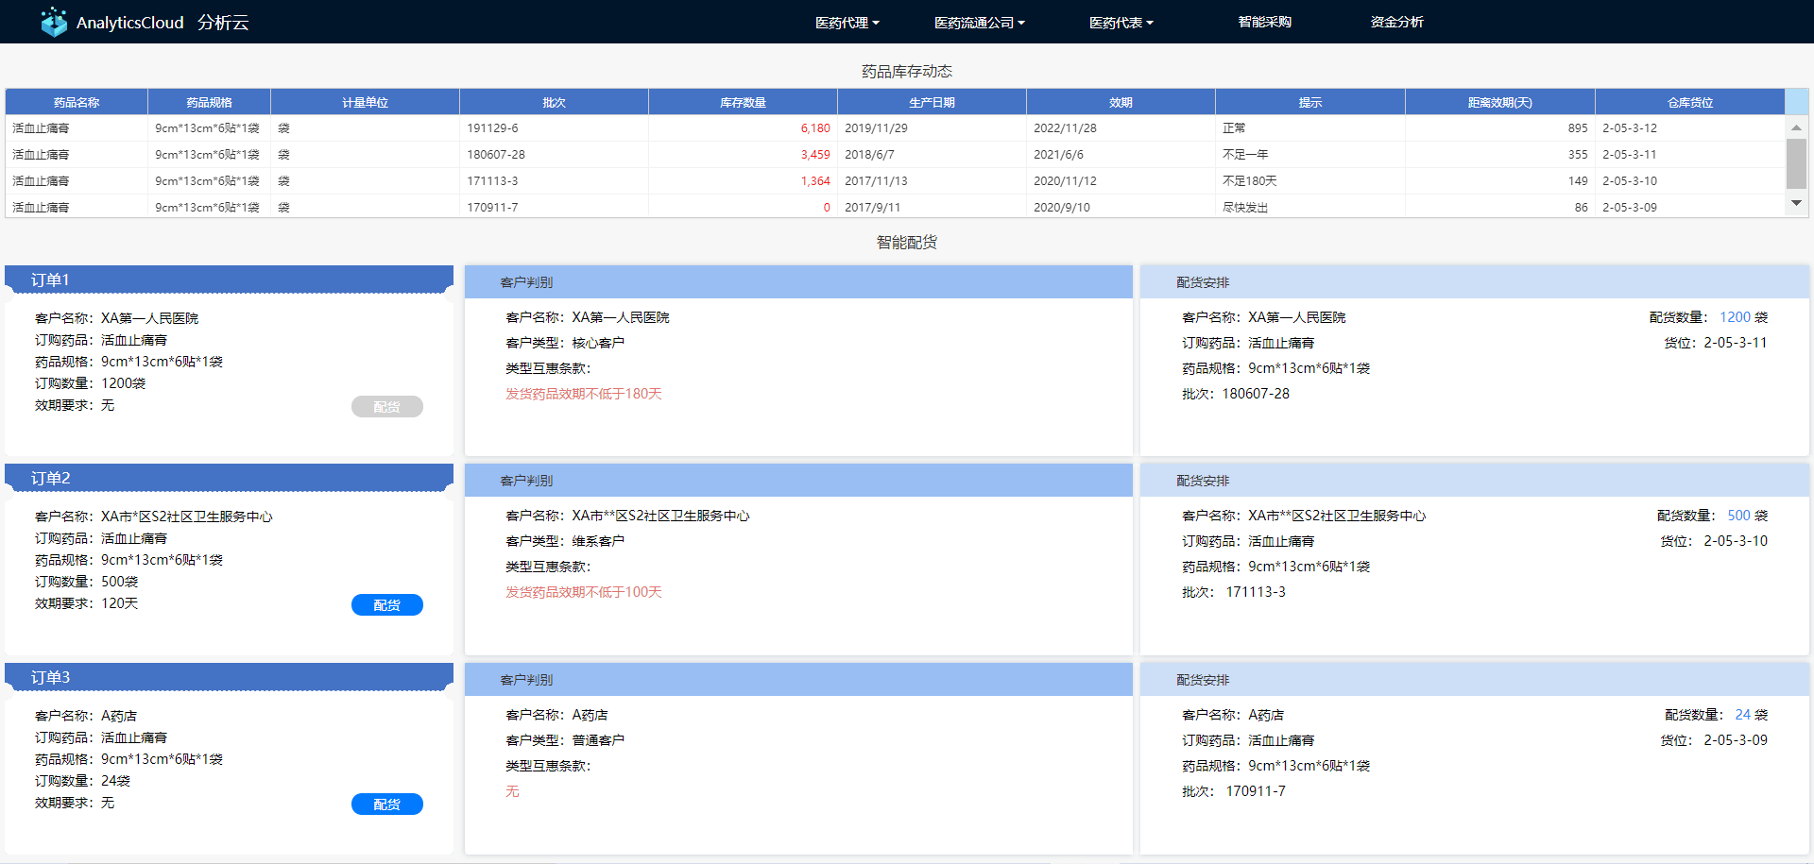Click the 24 袋 quantity link
This screenshot has width=1814, height=864.
tap(1742, 715)
